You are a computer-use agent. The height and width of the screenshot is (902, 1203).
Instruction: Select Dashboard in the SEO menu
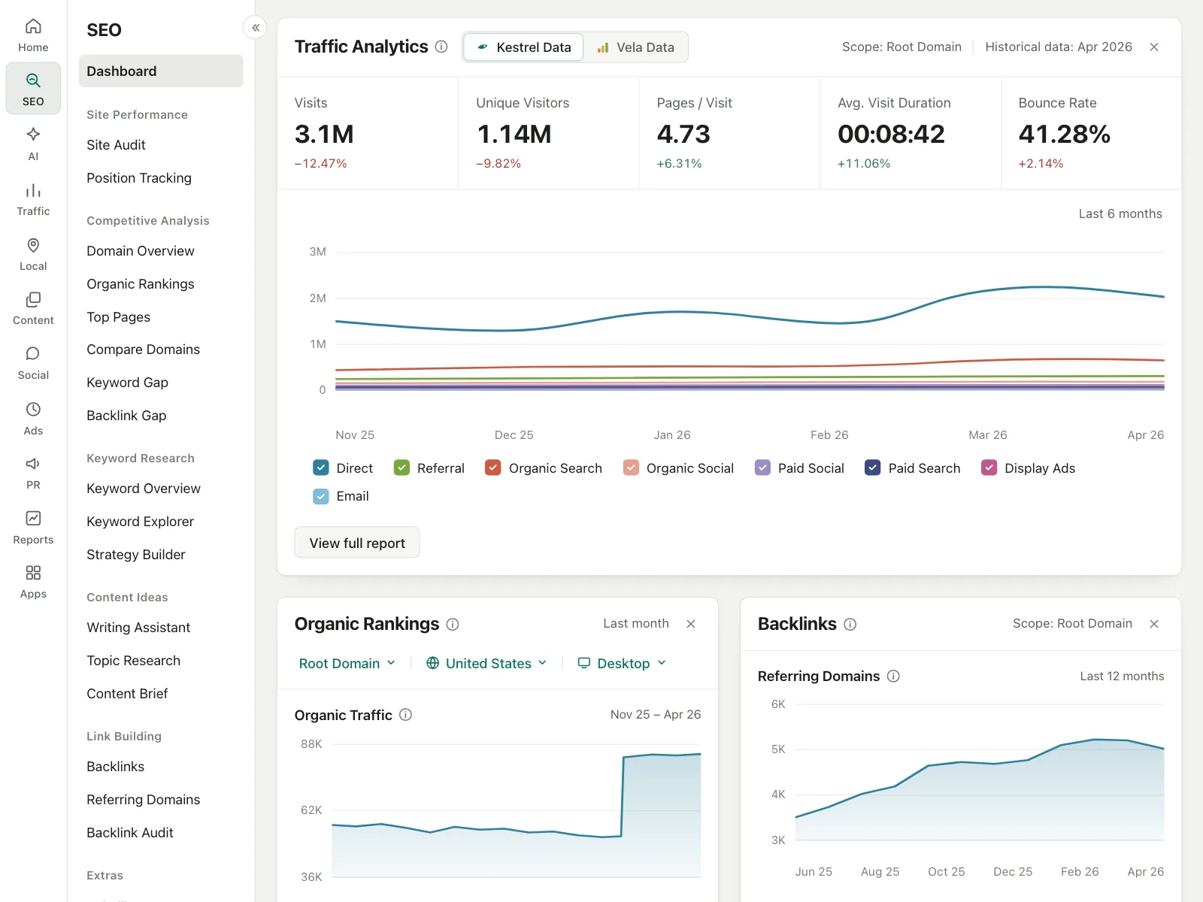pyautogui.click(x=161, y=71)
